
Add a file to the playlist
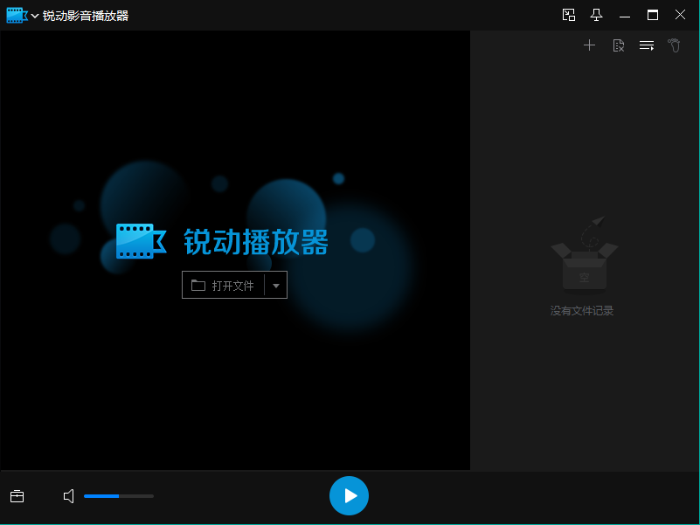[x=589, y=45]
